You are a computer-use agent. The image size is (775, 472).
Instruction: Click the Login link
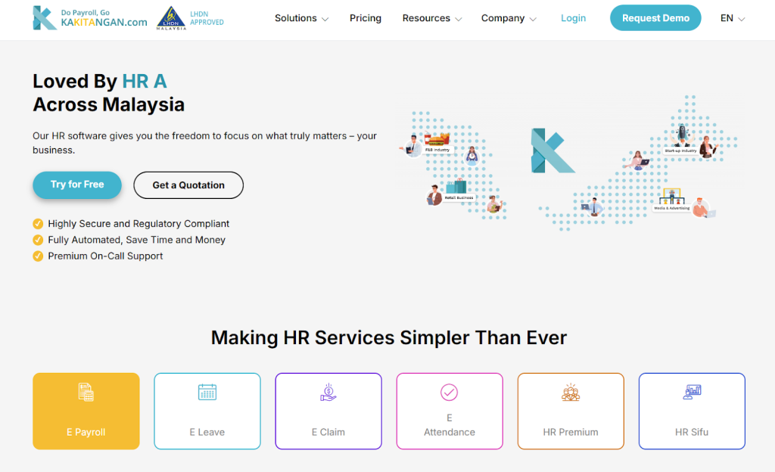(x=573, y=18)
